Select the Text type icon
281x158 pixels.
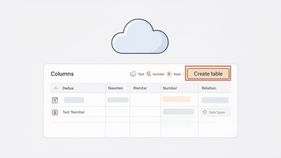click(133, 74)
